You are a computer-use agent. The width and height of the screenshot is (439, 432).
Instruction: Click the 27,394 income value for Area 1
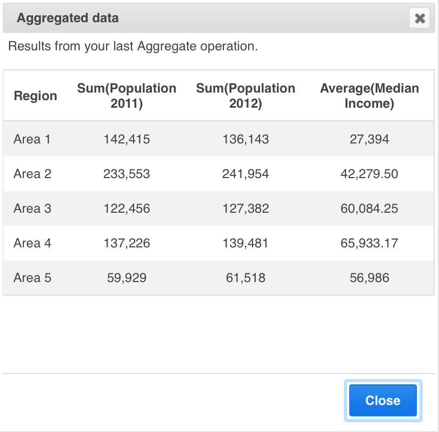click(x=369, y=139)
